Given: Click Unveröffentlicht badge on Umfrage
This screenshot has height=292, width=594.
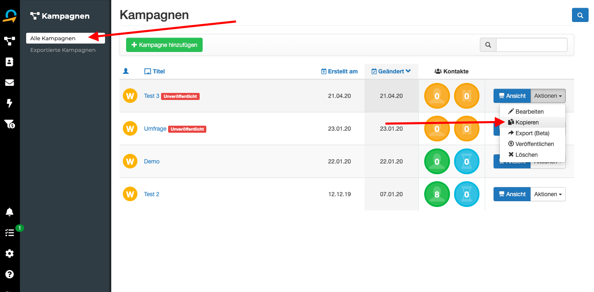Looking at the screenshot, I should tap(187, 129).
